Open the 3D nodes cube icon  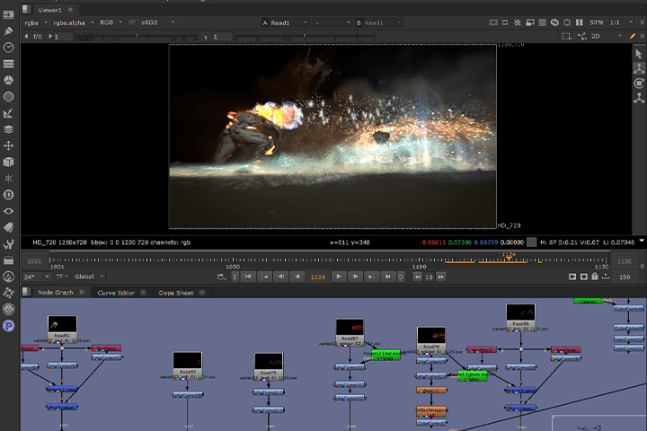pyautogui.click(x=8, y=163)
